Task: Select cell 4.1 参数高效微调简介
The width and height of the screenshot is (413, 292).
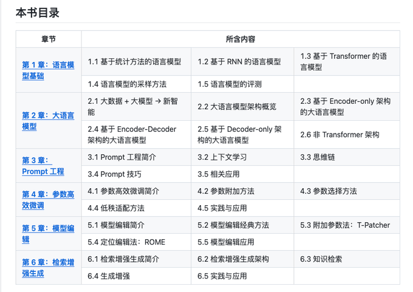Action: 136,191
